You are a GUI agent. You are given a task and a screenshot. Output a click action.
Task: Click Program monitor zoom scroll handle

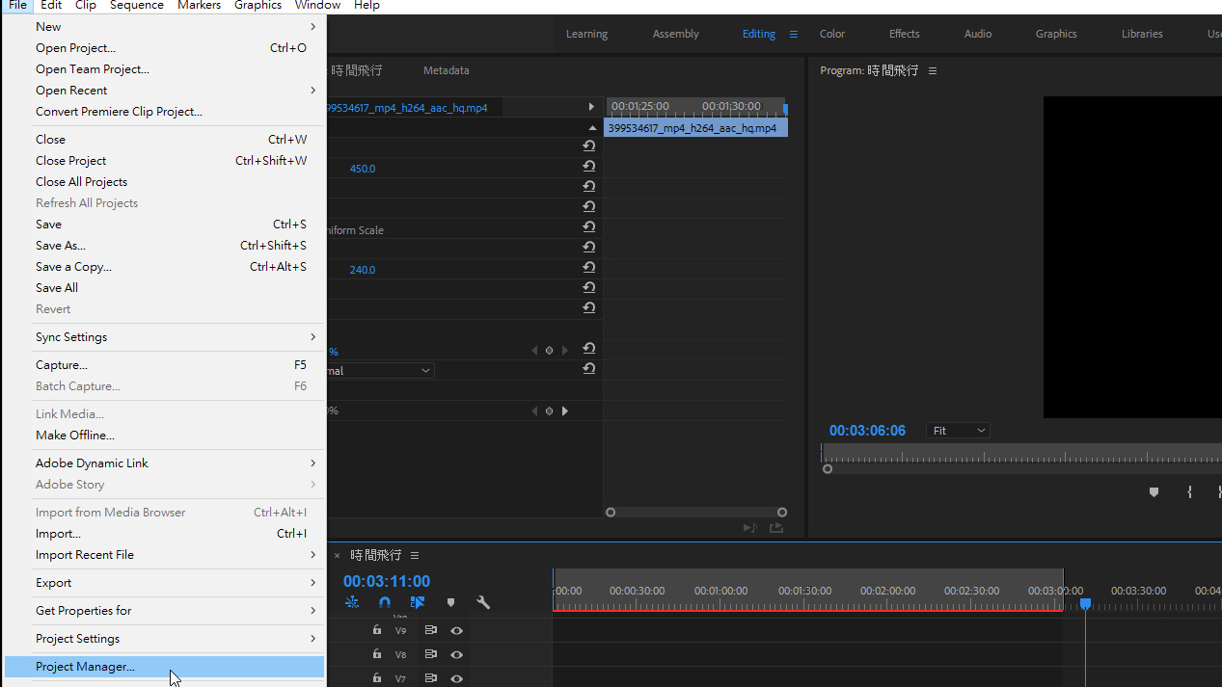828,469
